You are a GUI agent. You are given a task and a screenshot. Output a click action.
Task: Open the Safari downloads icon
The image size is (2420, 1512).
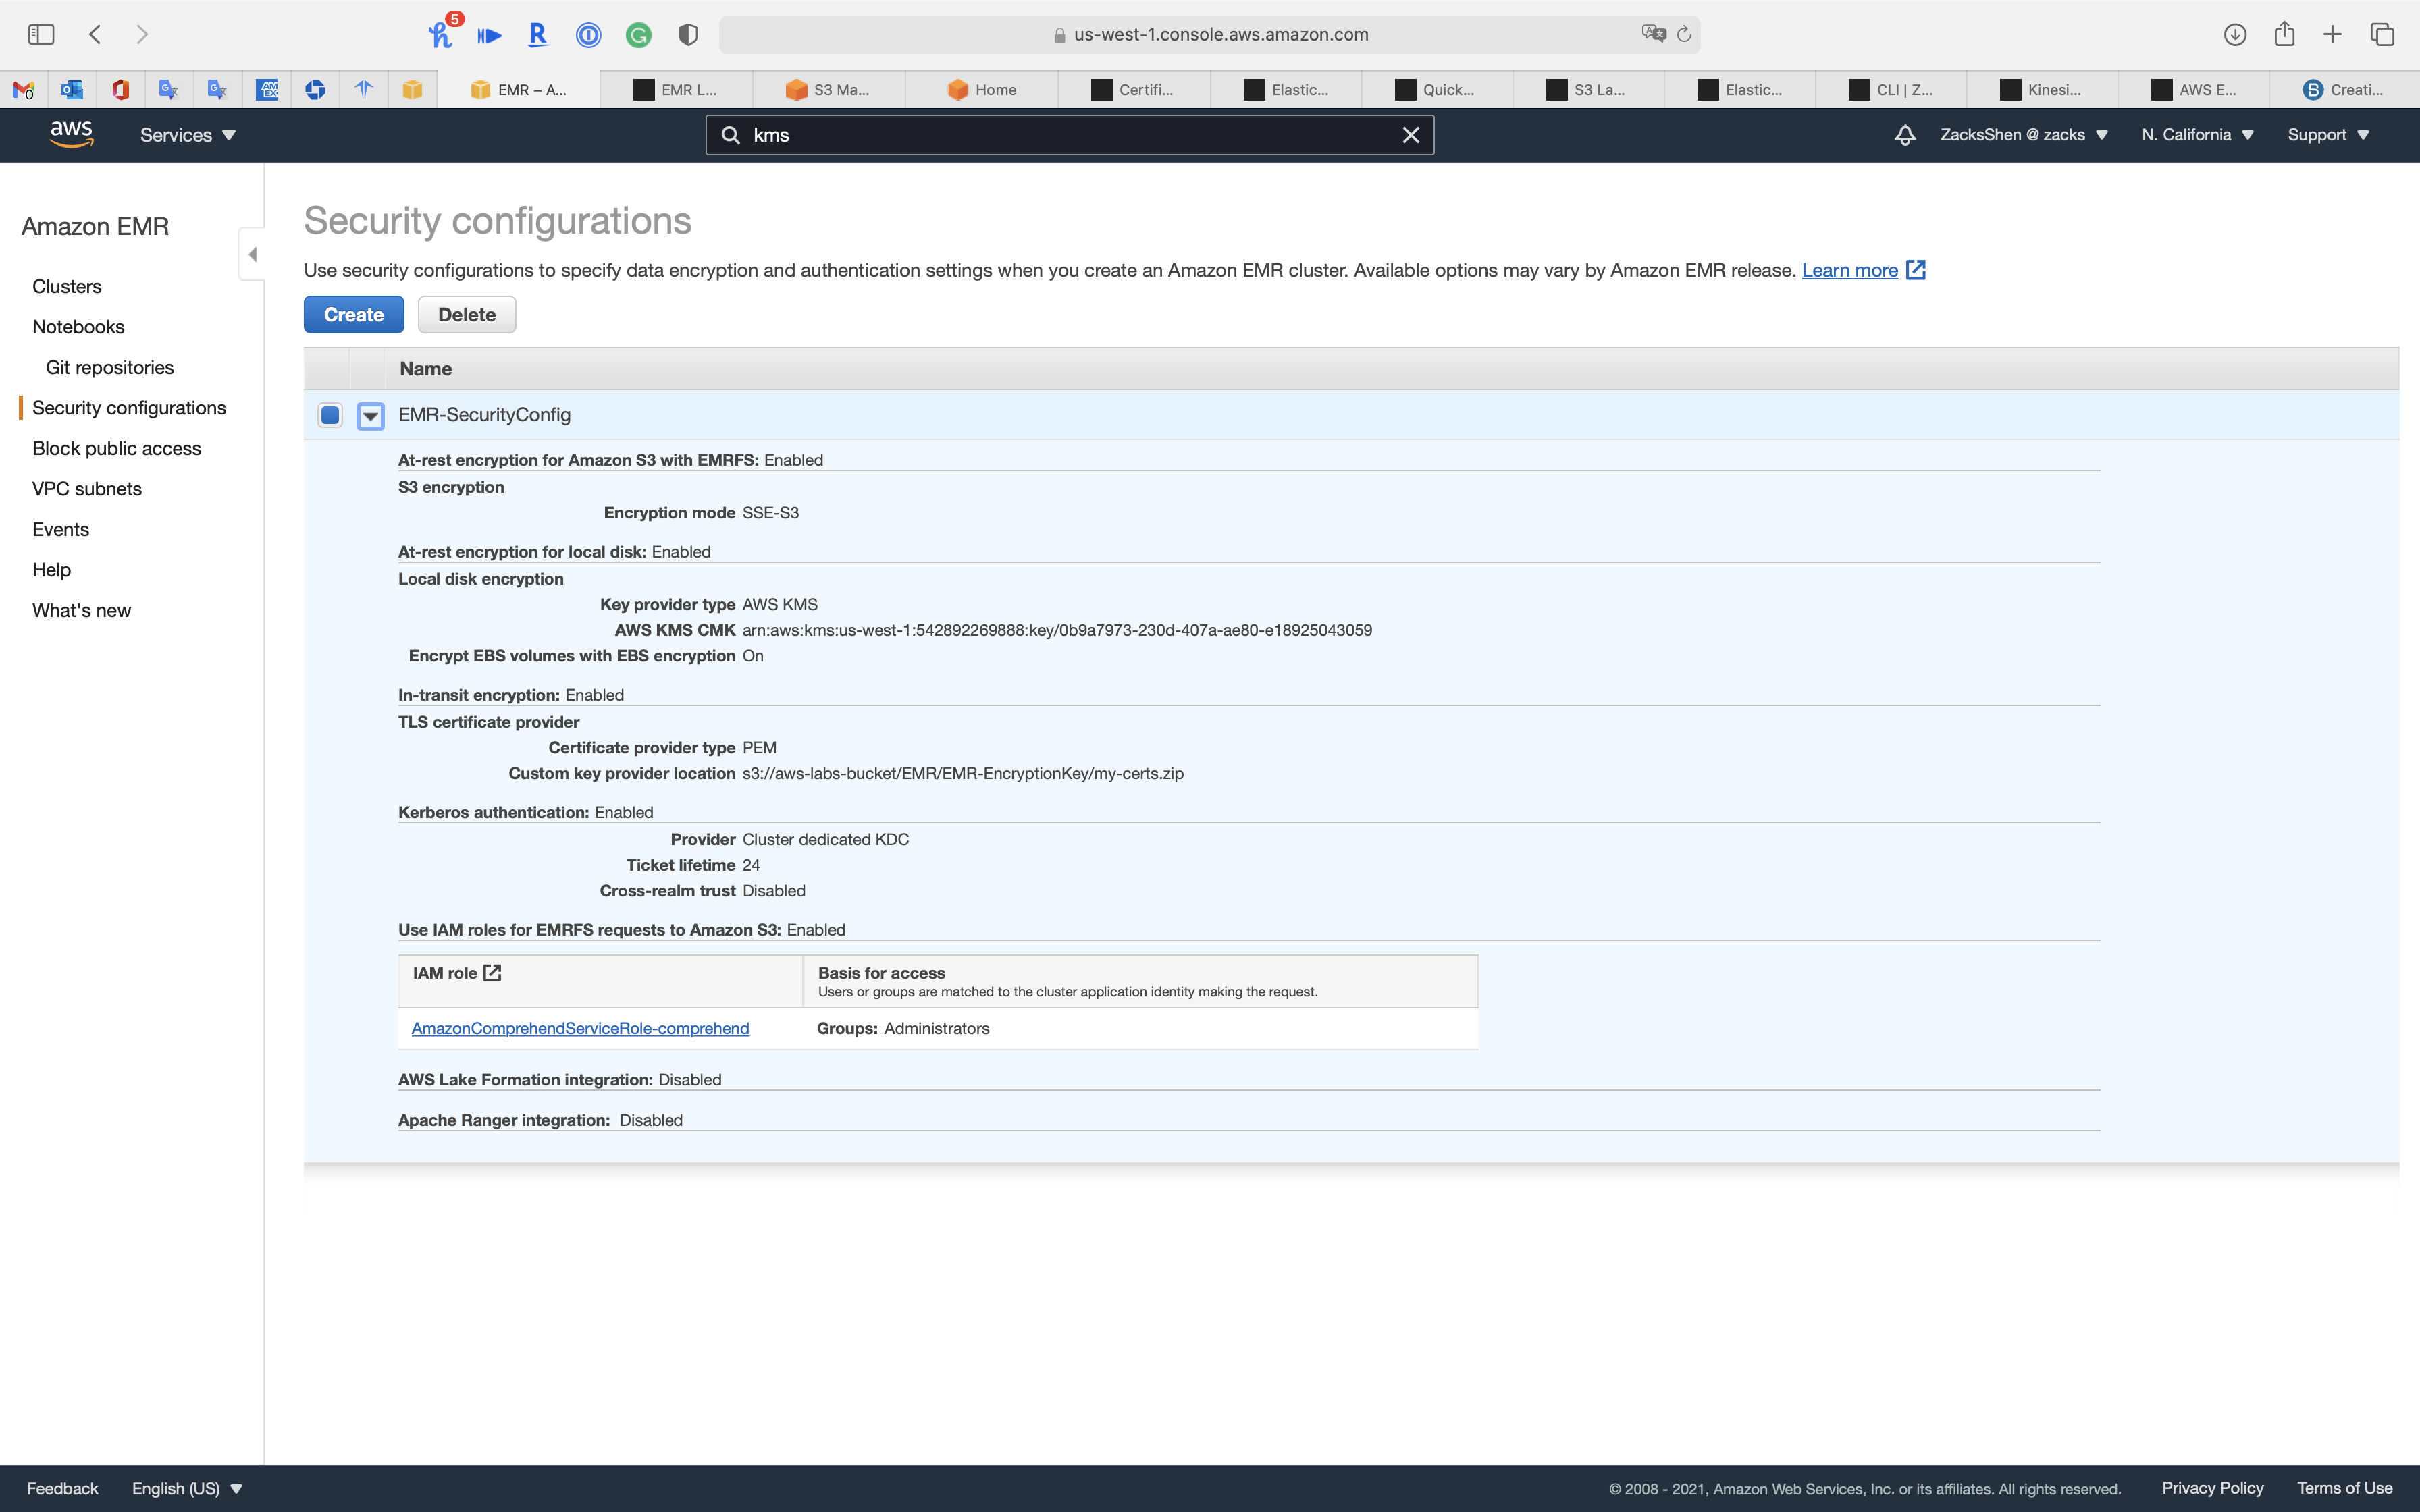click(2235, 34)
